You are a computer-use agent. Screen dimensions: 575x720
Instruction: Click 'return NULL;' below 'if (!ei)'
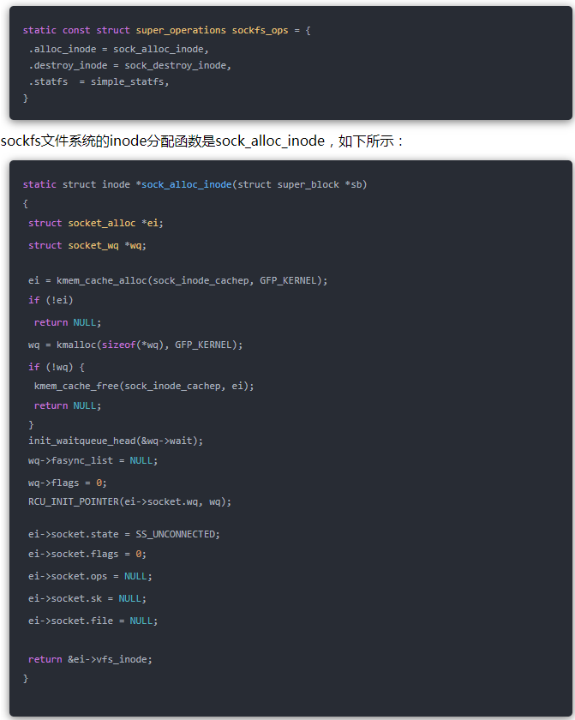pos(68,323)
